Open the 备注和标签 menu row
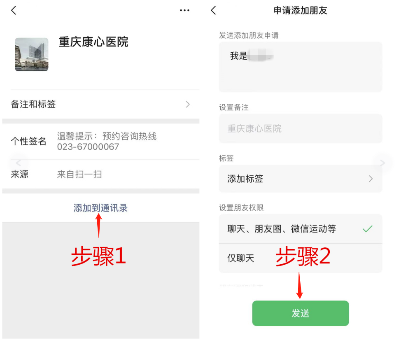The image size is (401, 340). tap(101, 104)
